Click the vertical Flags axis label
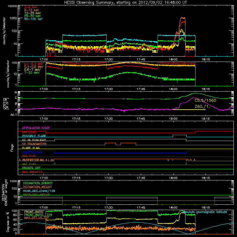The height and width of the screenshot is (237, 237). click(12, 148)
